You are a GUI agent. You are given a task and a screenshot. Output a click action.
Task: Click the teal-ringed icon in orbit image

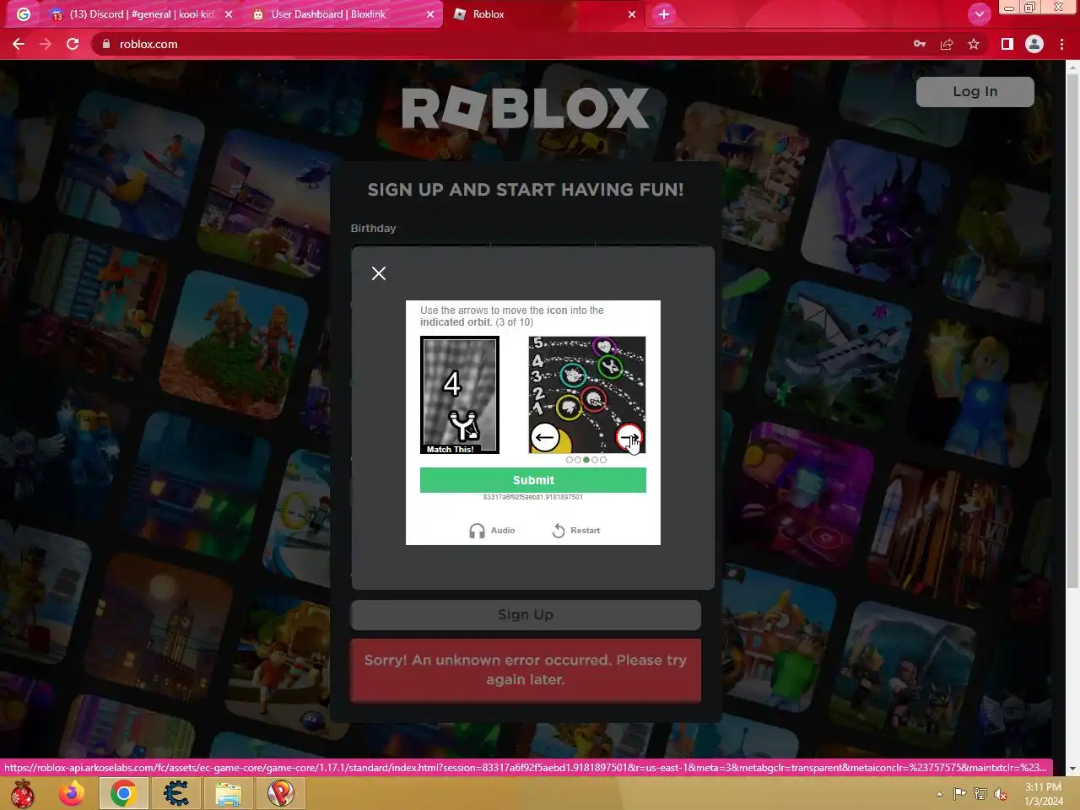click(573, 375)
